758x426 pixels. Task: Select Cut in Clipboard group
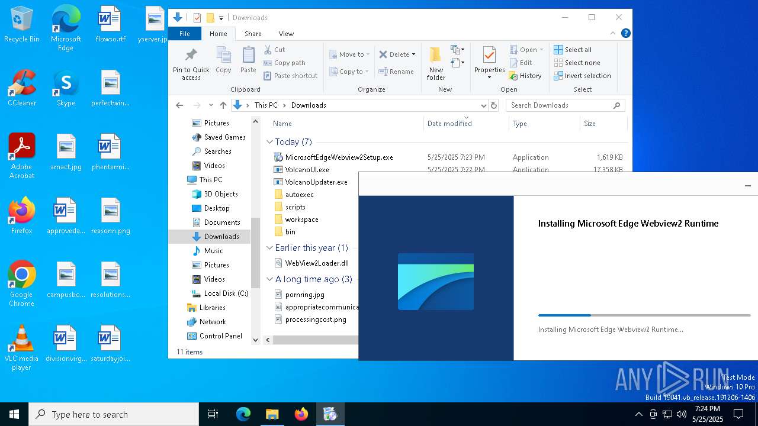coord(275,50)
